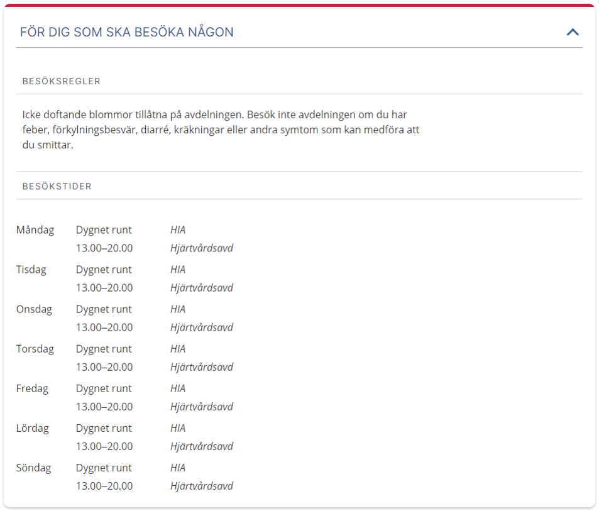Image resolution: width=599 pixels, height=511 pixels.
Task: Select '13.00–20.00' under Fredag
Action: (x=104, y=407)
